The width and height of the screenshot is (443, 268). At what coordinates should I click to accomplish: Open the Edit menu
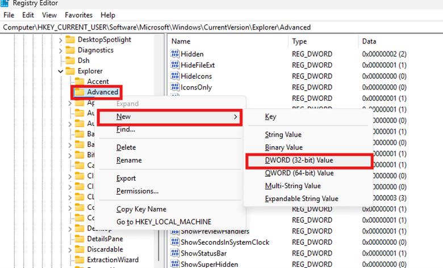[28, 15]
